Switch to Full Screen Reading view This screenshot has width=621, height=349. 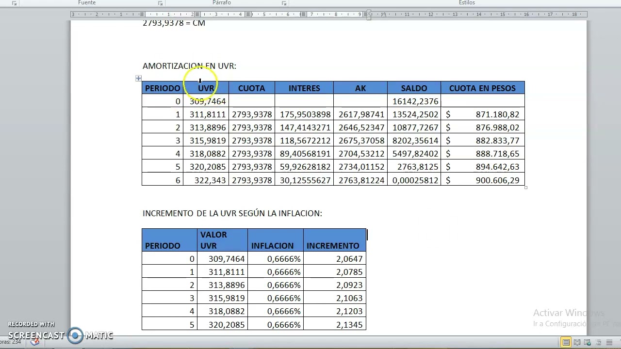click(578, 343)
